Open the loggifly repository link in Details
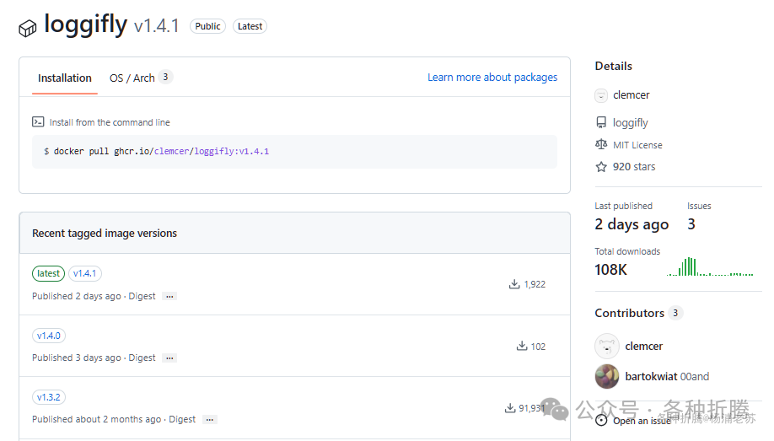Image resolution: width=774 pixels, height=441 pixels. tap(631, 122)
